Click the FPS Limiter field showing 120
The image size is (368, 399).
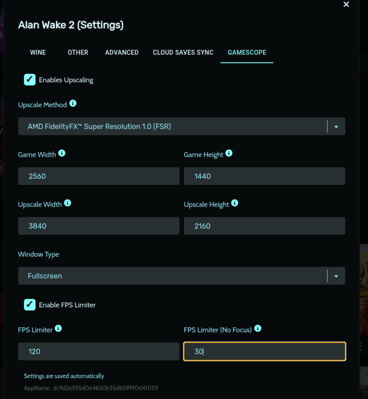tap(98, 351)
